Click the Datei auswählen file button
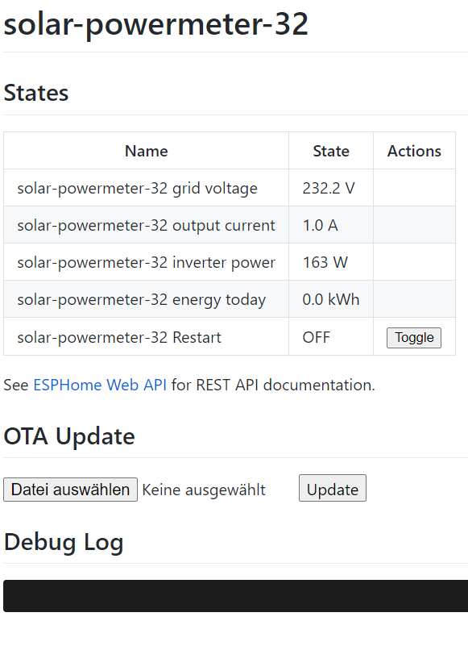The height and width of the screenshot is (646, 468). click(70, 490)
